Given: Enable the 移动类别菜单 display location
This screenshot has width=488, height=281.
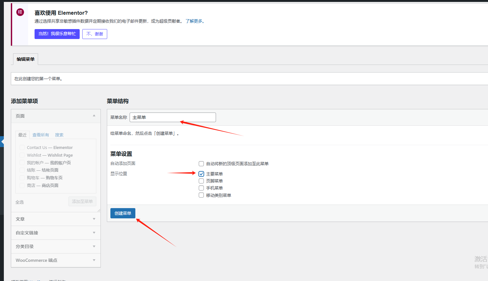Looking at the screenshot, I should pos(201,195).
